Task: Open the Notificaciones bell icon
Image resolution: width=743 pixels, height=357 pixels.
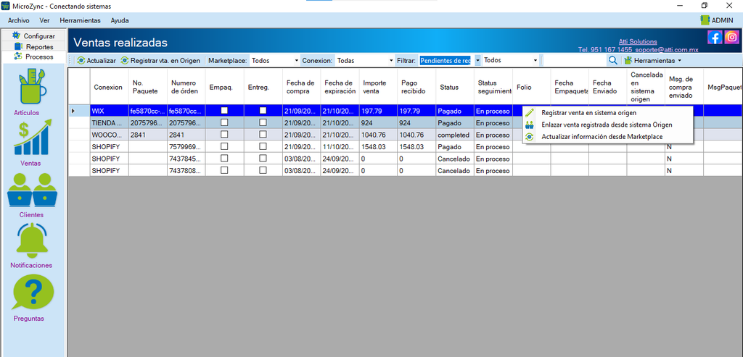Action: point(33,240)
